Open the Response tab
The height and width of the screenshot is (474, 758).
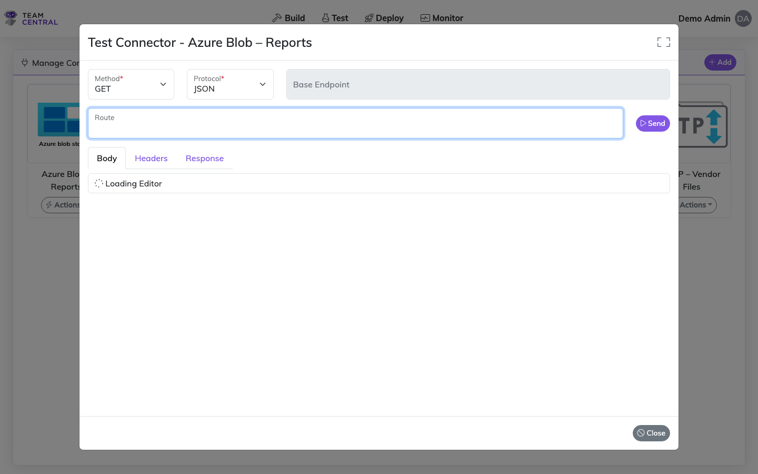pyautogui.click(x=204, y=158)
